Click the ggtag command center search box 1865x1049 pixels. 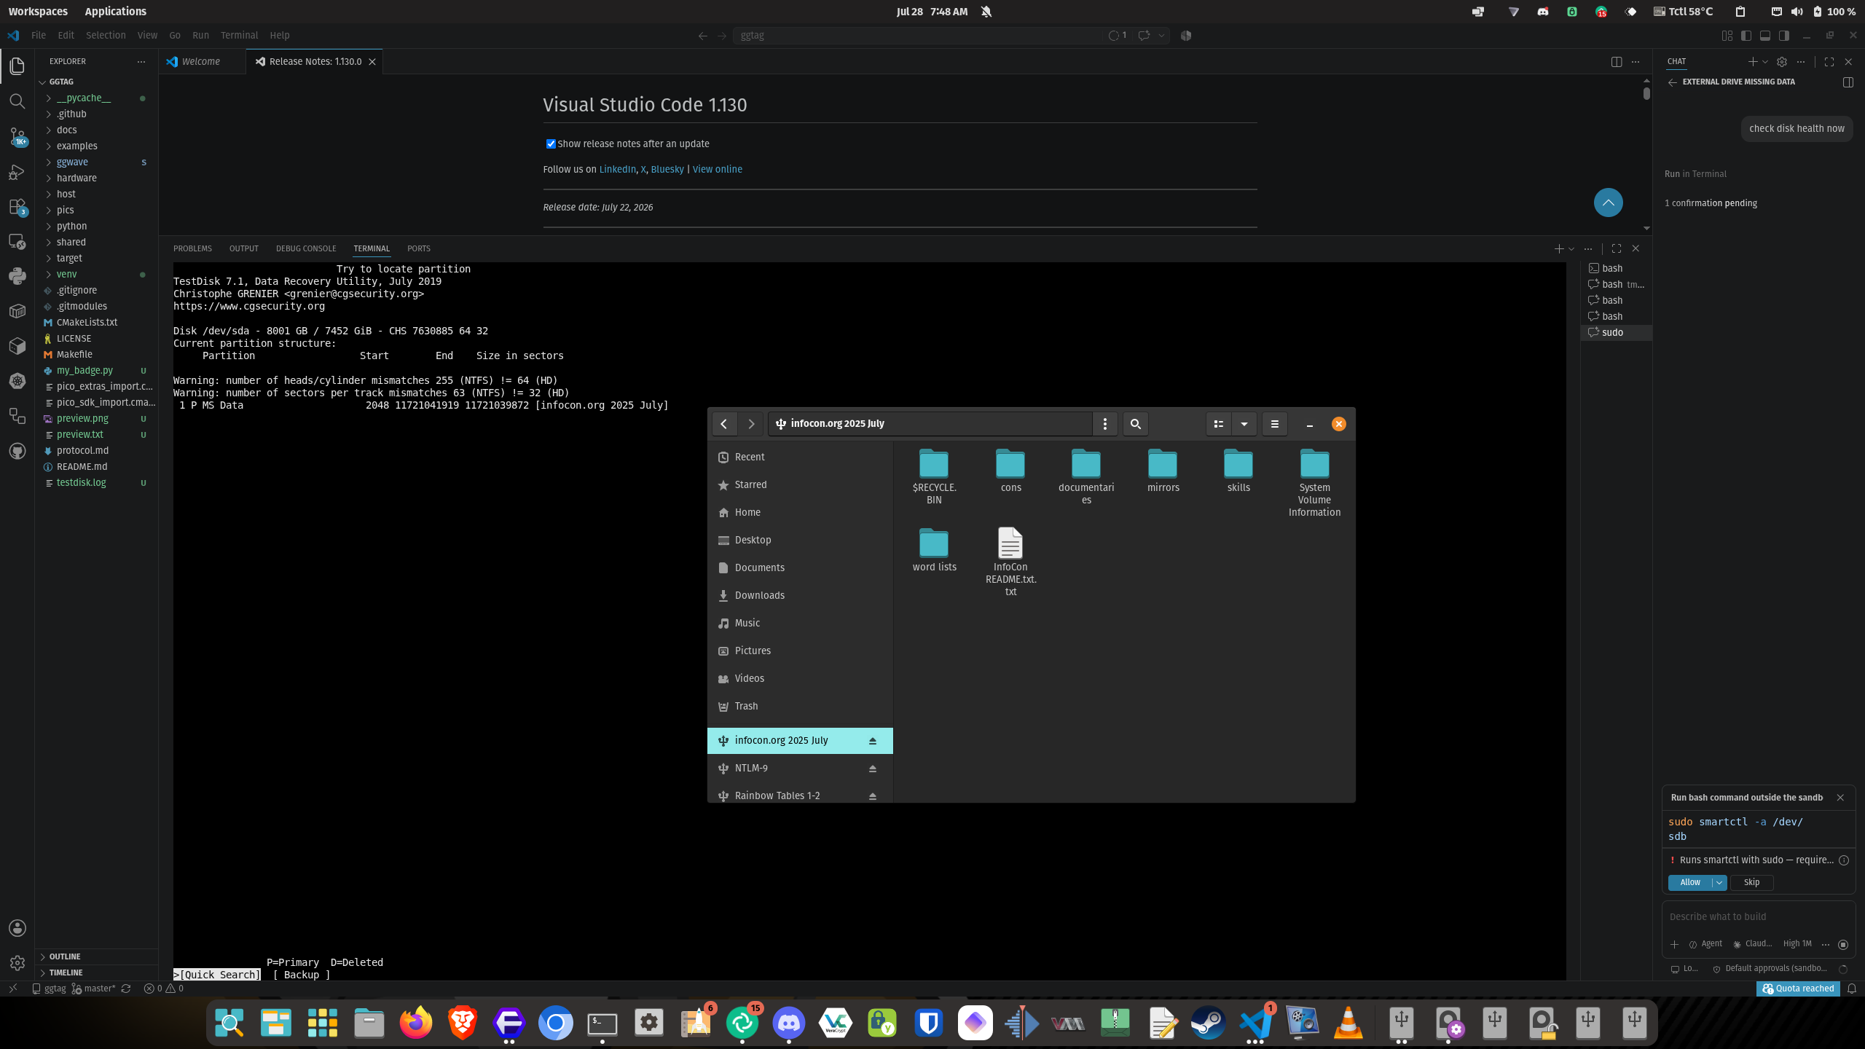click(919, 36)
